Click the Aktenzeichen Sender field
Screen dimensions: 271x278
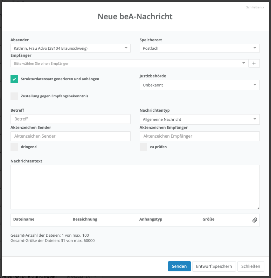[x=70, y=136]
